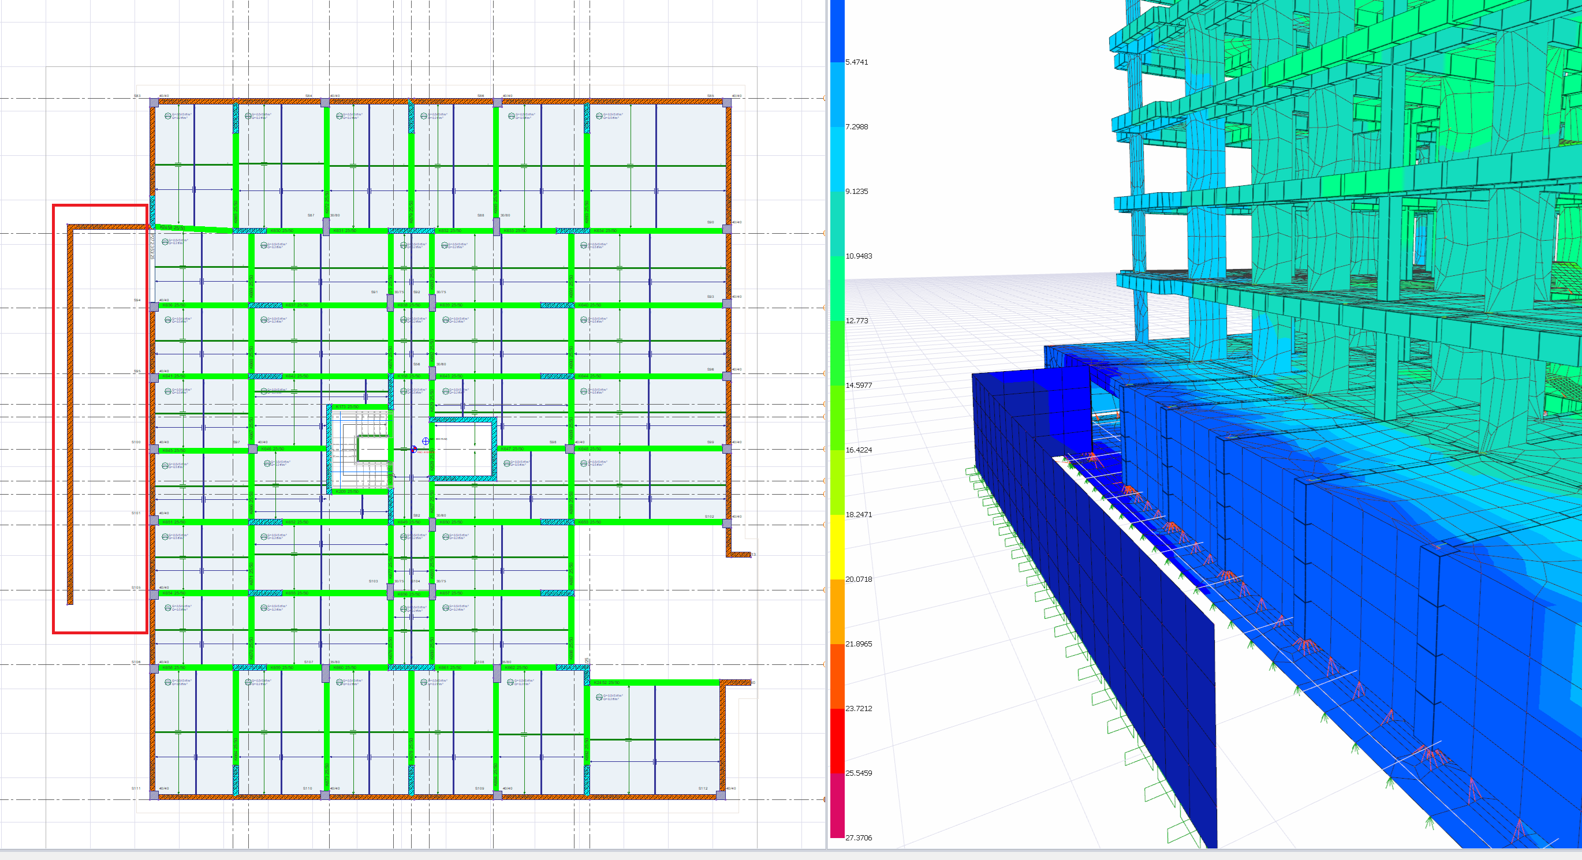Select the top-right corner column S85
The width and height of the screenshot is (1582, 860).
726,103
